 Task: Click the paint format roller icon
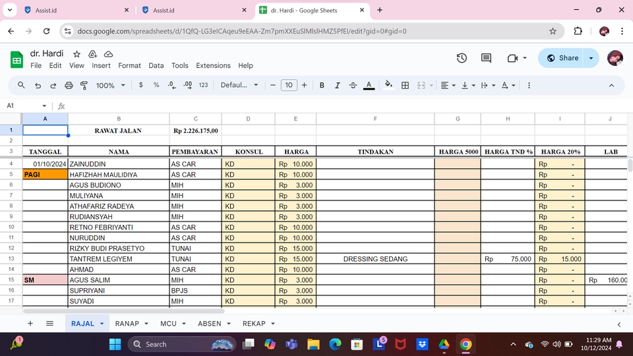pyautogui.click(x=84, y=85)
